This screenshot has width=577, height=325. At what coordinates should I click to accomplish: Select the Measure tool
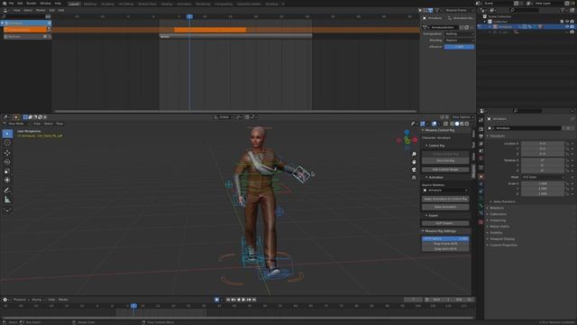(x=7, y=200)
